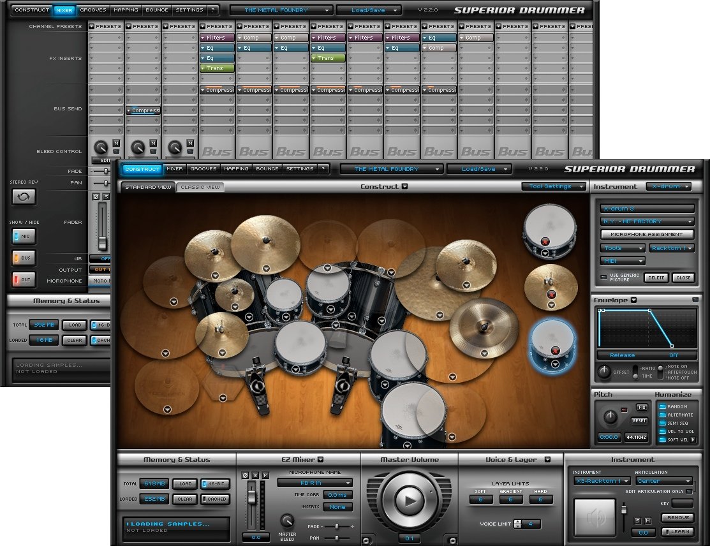The image size is (710, 546).
Task: Mute the instrument in Instrument panel
Action: coord(647,520)
